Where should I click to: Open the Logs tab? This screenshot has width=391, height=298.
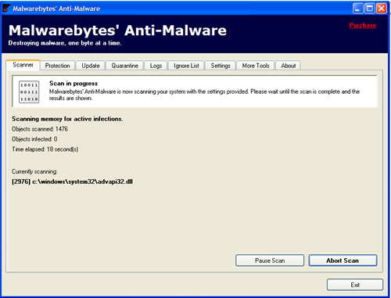click(x=156, y=66)
